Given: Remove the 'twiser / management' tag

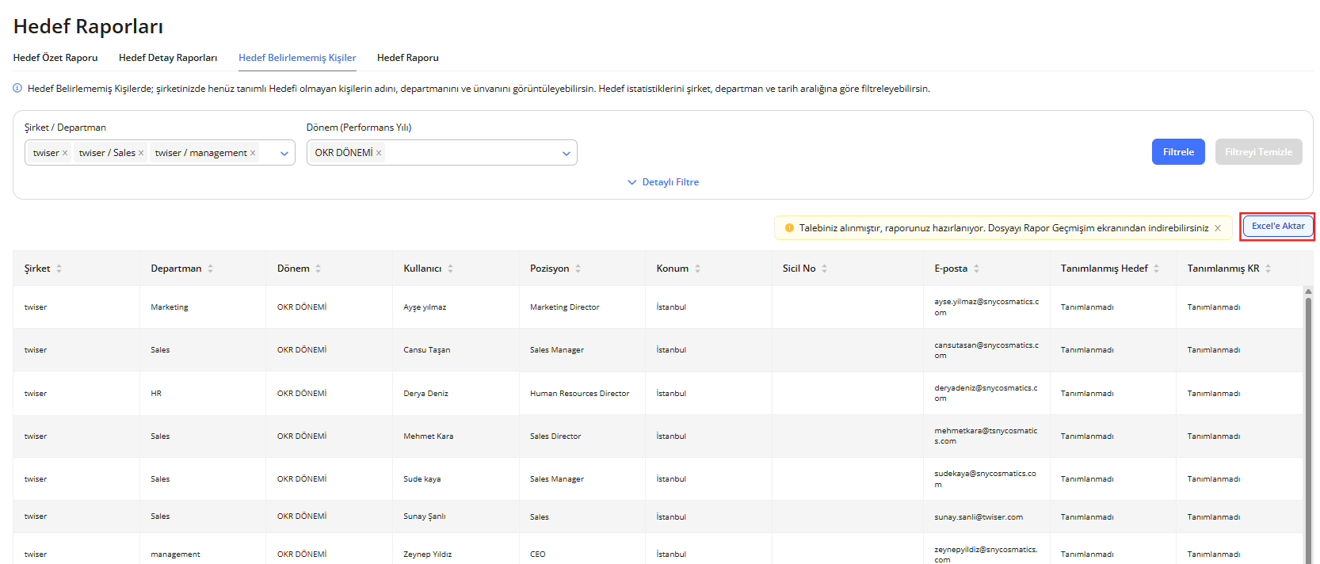Looking at the screenshot, I should [x=253, y=153].
